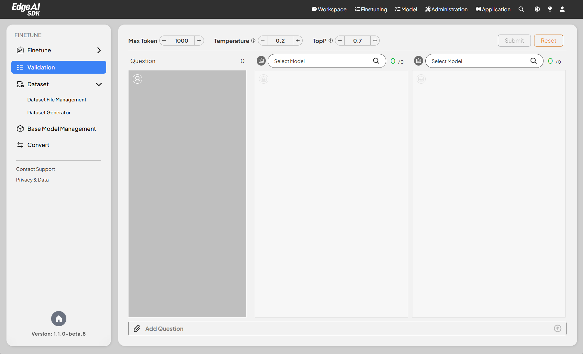Click the lightbulb icon in header

point(550,9)
